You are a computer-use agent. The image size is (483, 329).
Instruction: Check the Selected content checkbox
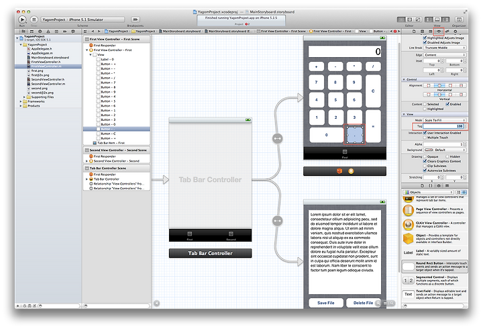click(x=425, y=104)
